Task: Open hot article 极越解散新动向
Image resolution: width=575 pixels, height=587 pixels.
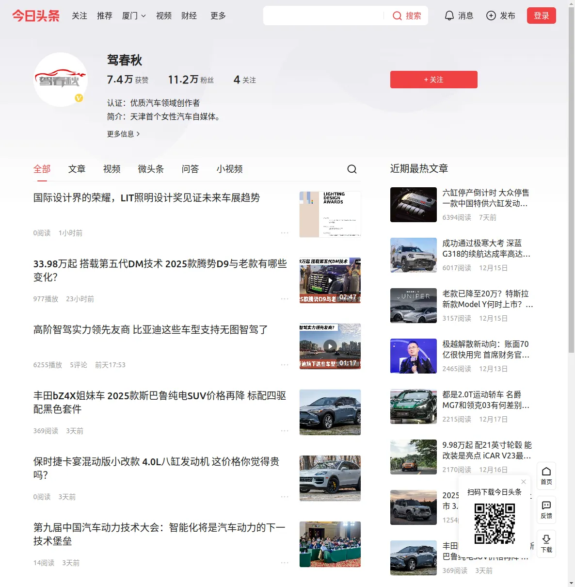Action: pyautogui.click(x=486, y=349)
